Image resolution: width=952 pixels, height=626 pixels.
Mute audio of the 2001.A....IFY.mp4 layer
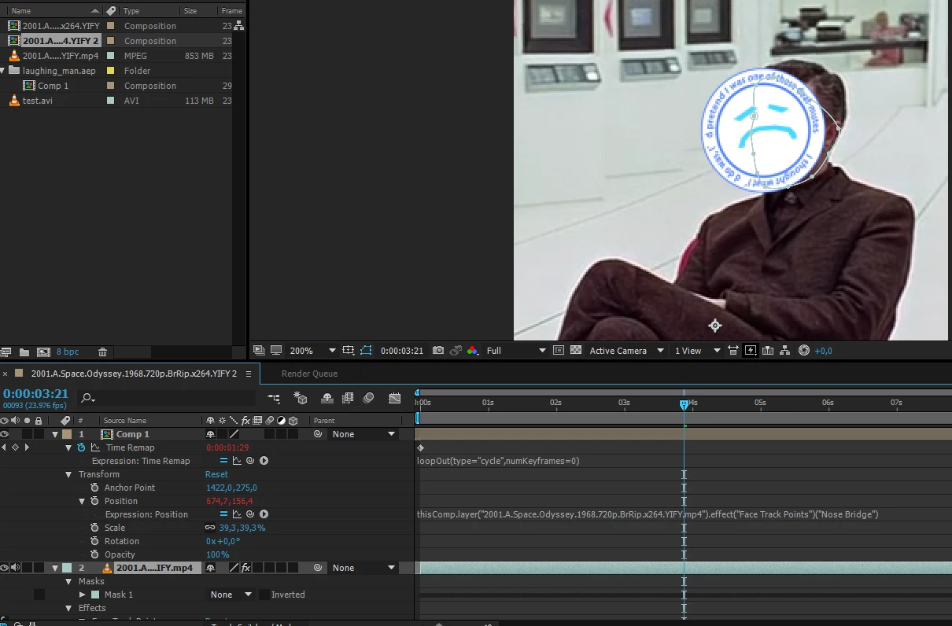tap(15, 568)
